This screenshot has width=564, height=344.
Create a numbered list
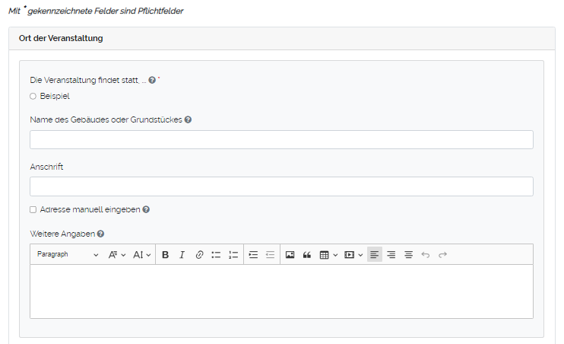coord(233,255)
